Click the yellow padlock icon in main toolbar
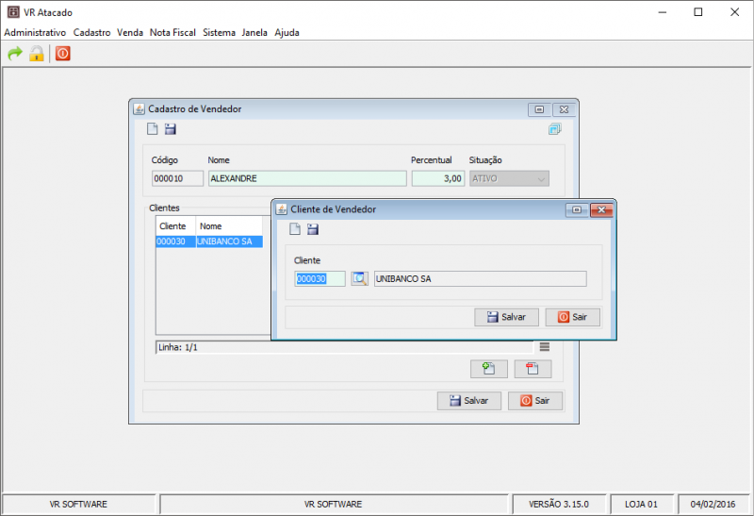The width and height of the screenshot is (754, 516). [37, 54]
